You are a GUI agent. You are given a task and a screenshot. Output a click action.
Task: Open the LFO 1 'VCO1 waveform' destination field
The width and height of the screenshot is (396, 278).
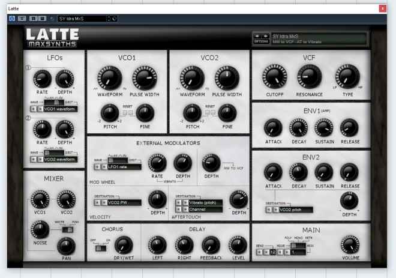pos(61,109)
